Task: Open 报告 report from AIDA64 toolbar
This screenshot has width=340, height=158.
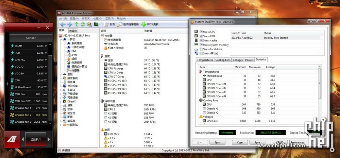Action: pyautogui.click(x=109, y=24)
